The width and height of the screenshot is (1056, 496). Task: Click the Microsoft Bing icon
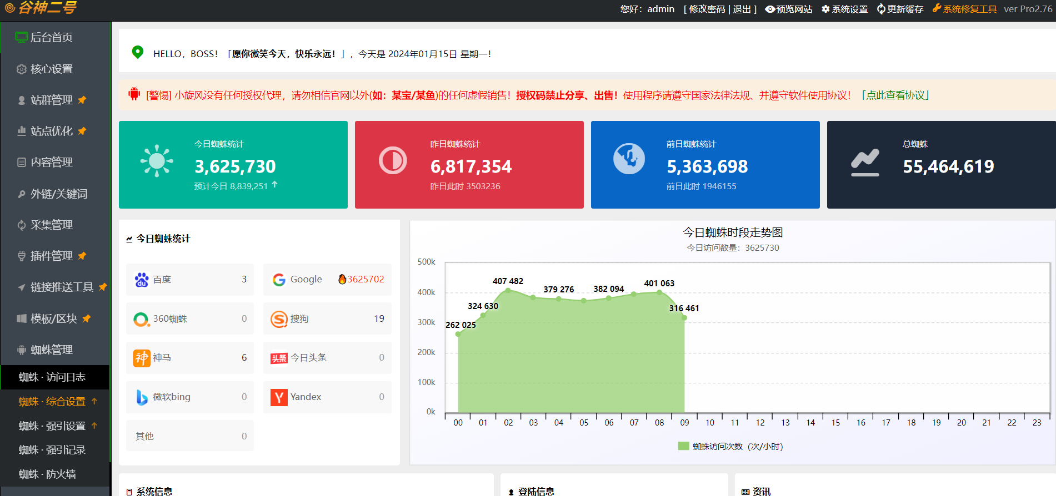tap(142, 397)
